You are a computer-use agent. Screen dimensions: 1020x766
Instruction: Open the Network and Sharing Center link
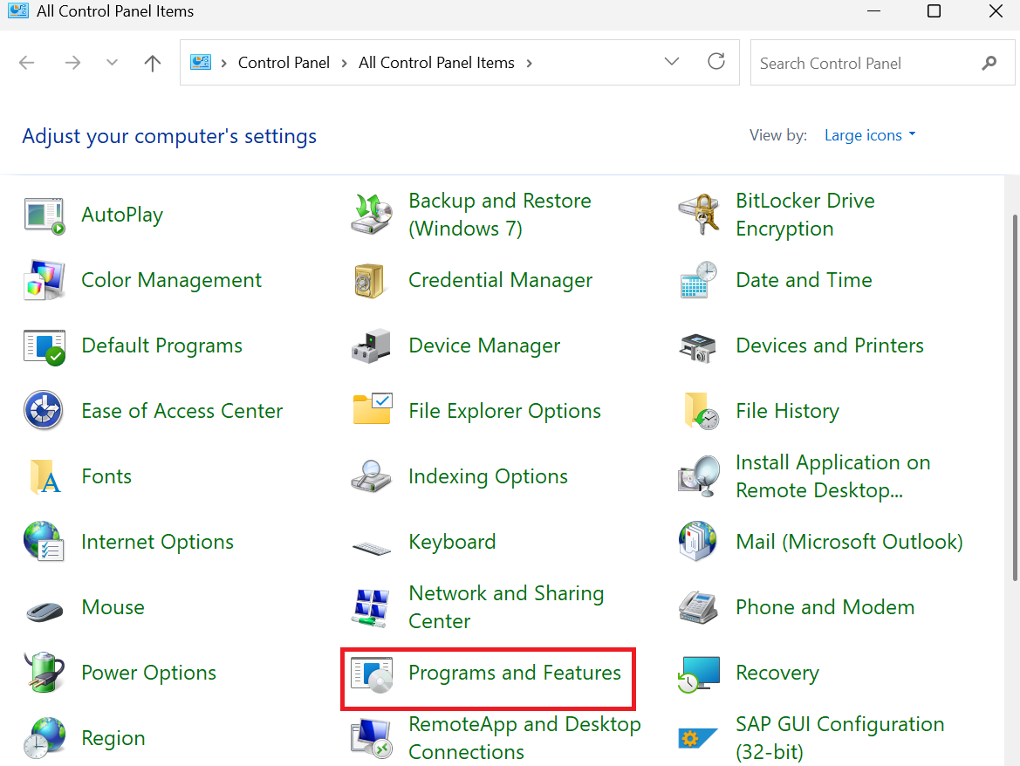click(505, 607)
